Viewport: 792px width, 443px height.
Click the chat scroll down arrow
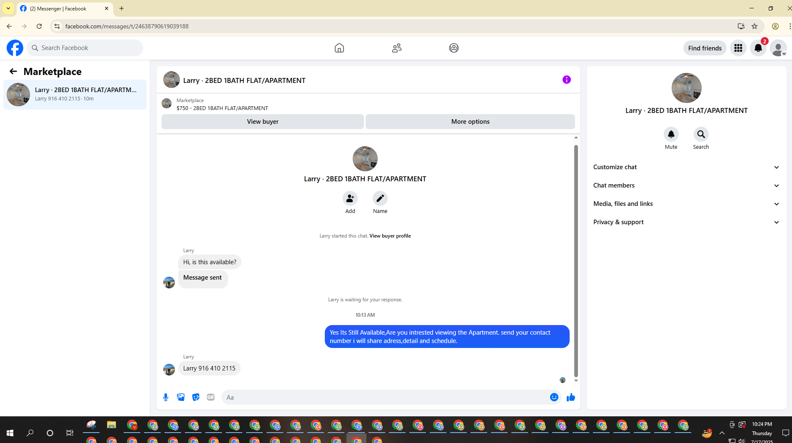pyautogui.click(x=576, y=380)
